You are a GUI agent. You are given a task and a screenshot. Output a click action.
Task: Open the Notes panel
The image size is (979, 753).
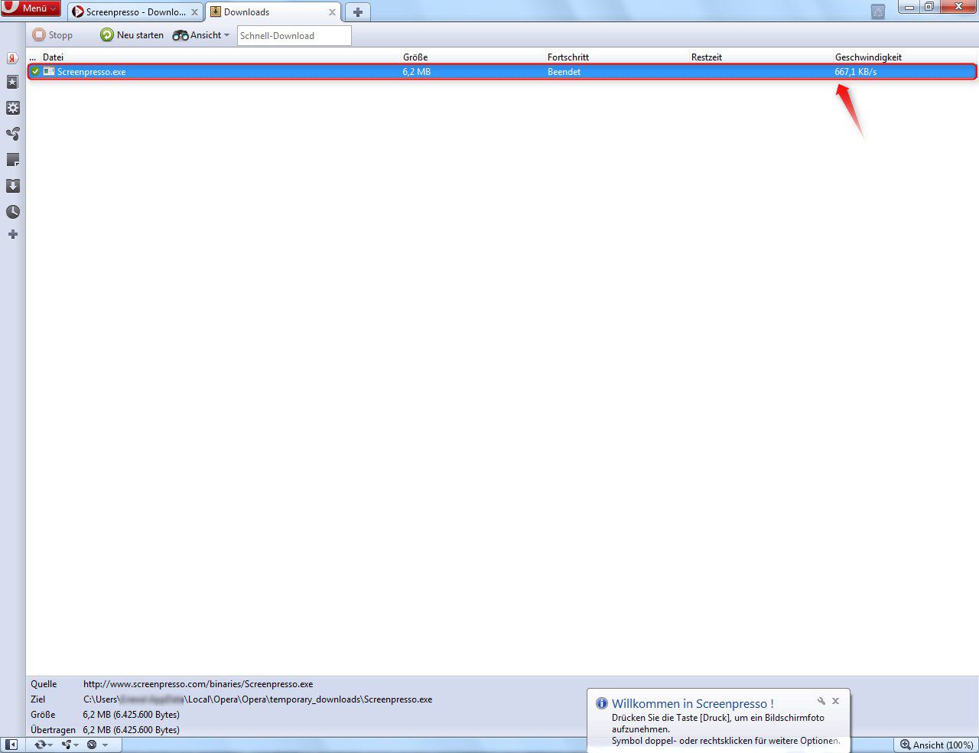[12, 159]
